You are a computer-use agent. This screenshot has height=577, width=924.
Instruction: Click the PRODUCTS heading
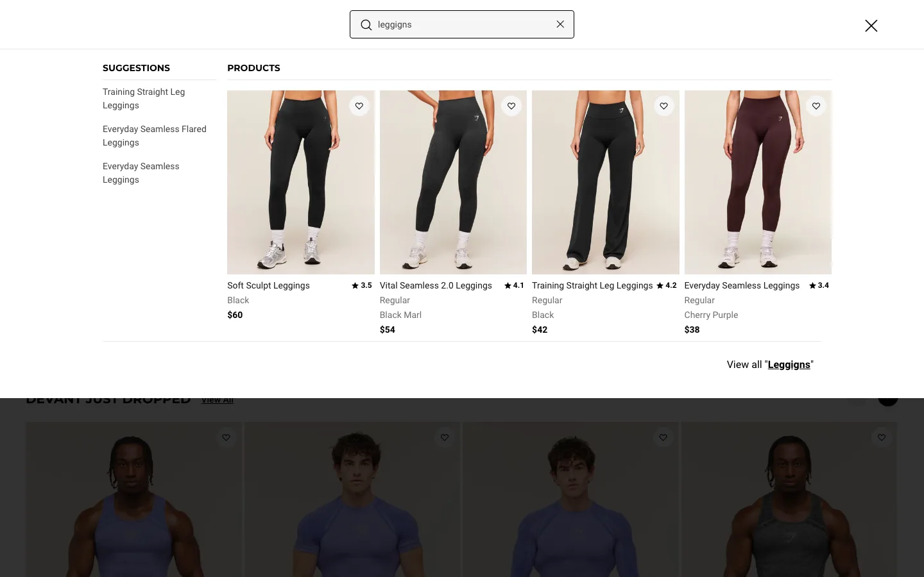click(x=253, y=68)
